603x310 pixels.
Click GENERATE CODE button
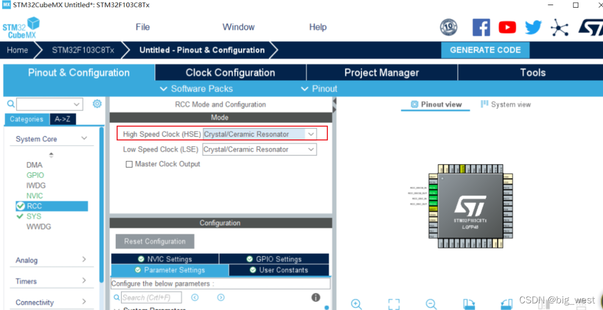click(x=485, y=50)
